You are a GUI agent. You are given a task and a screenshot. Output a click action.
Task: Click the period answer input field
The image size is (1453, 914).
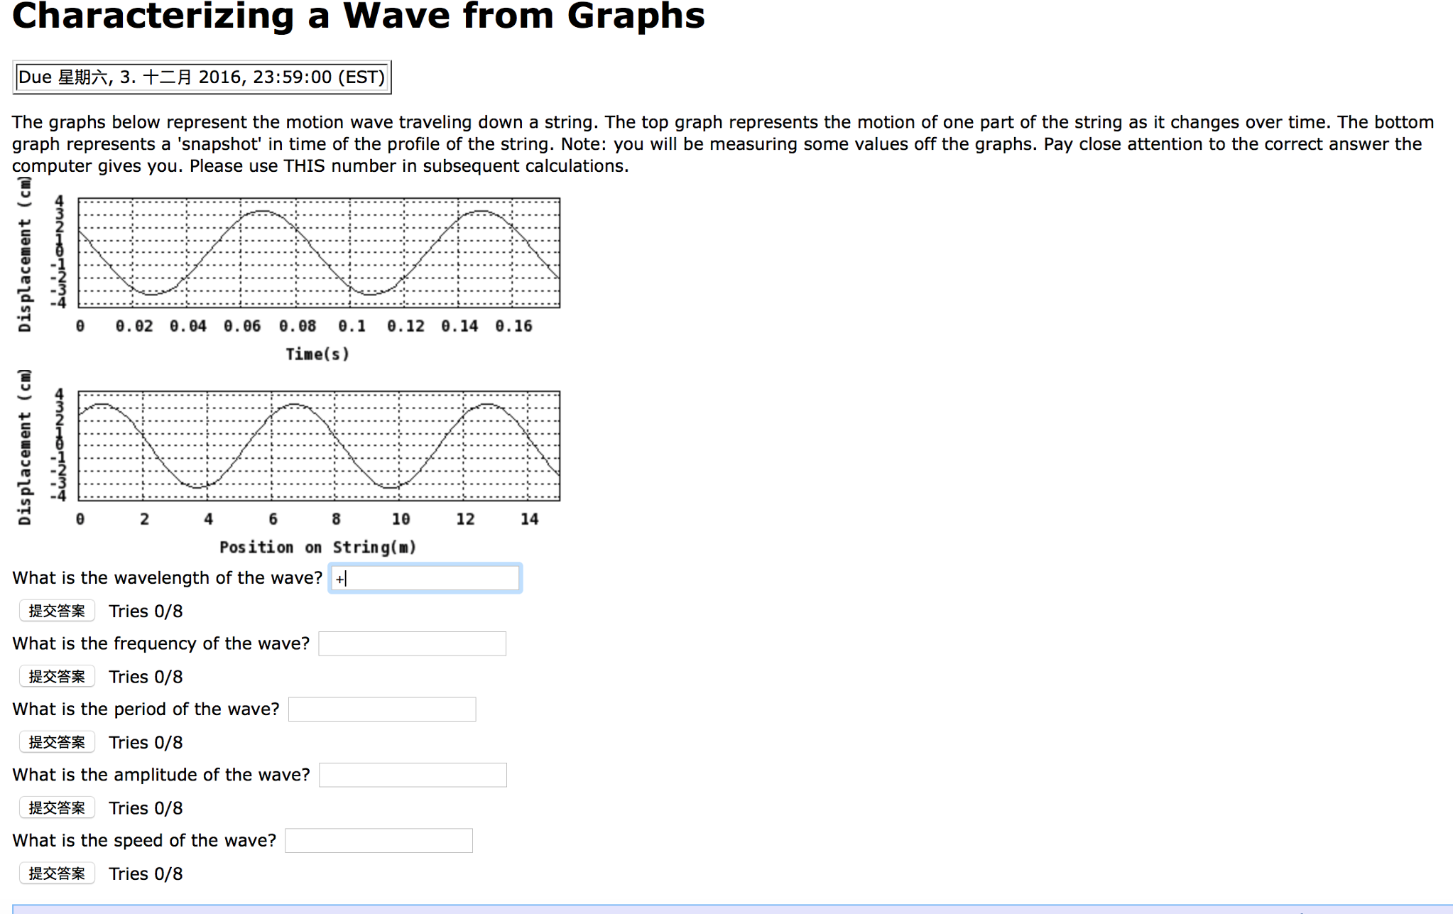(x=381, y=708)
